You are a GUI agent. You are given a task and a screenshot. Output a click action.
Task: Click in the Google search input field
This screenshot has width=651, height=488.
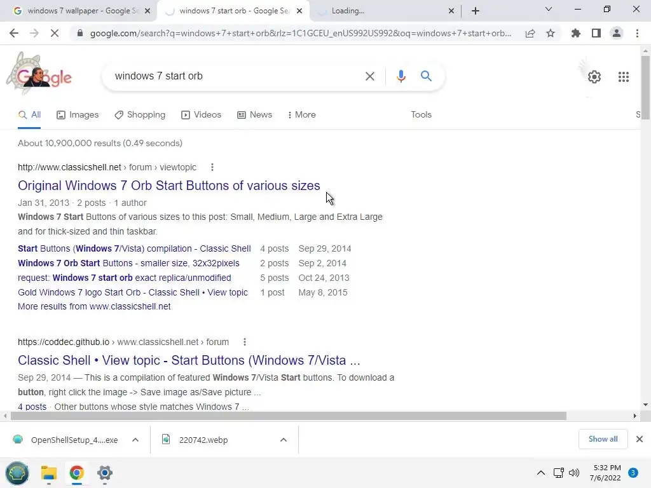point(236,76)
